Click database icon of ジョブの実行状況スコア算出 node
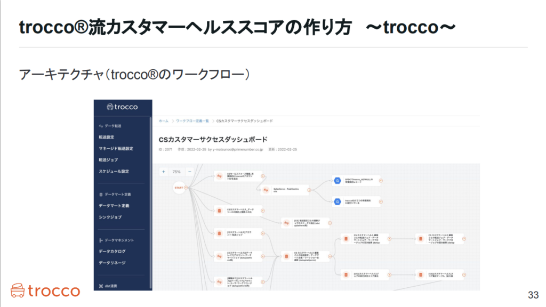 346,274
